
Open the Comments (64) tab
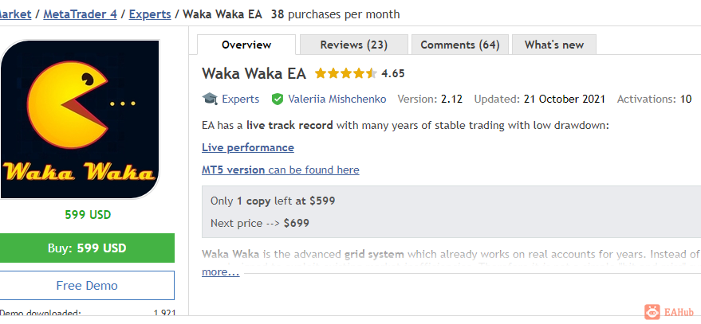[x=459, y=45]
